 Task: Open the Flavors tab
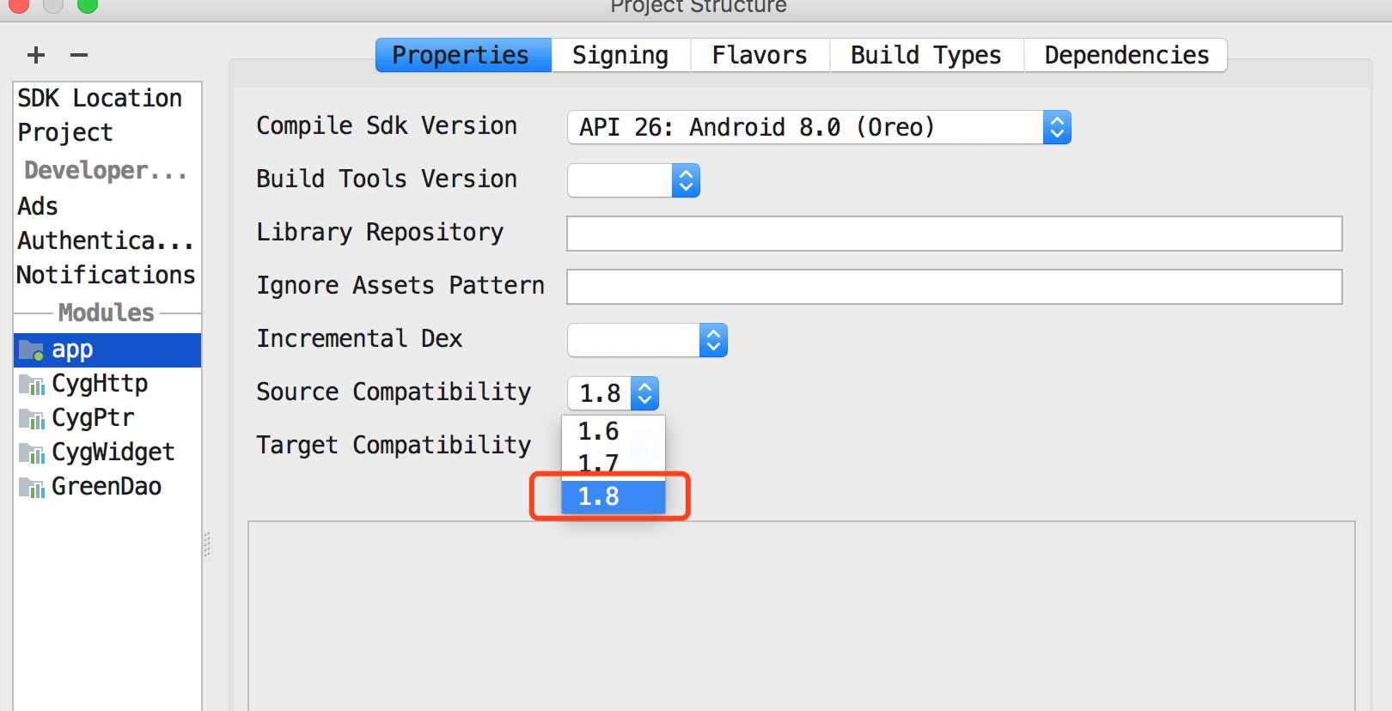(x=760, y=56)
